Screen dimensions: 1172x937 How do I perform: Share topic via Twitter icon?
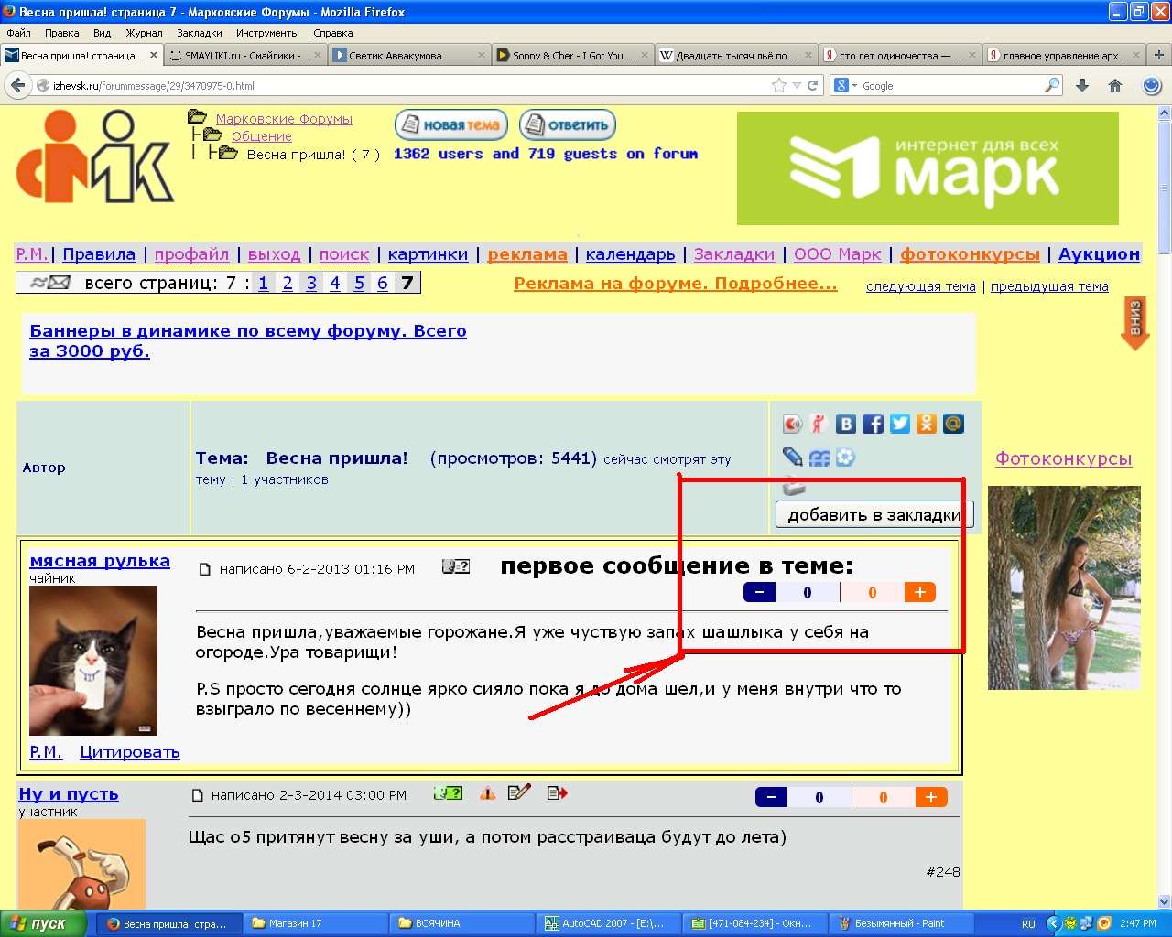pyautogui.click(x=900, y=424)
